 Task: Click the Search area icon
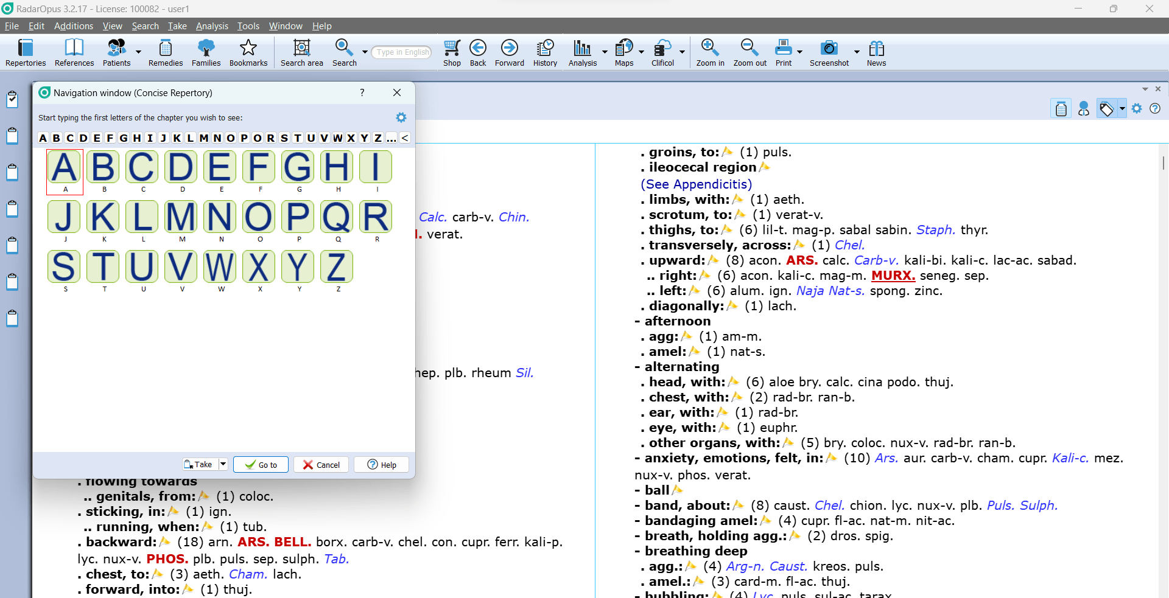(301, 52)
